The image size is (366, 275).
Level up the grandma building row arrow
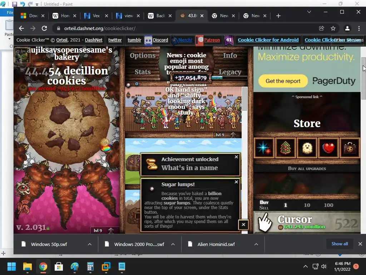click(x=233, y=135)
